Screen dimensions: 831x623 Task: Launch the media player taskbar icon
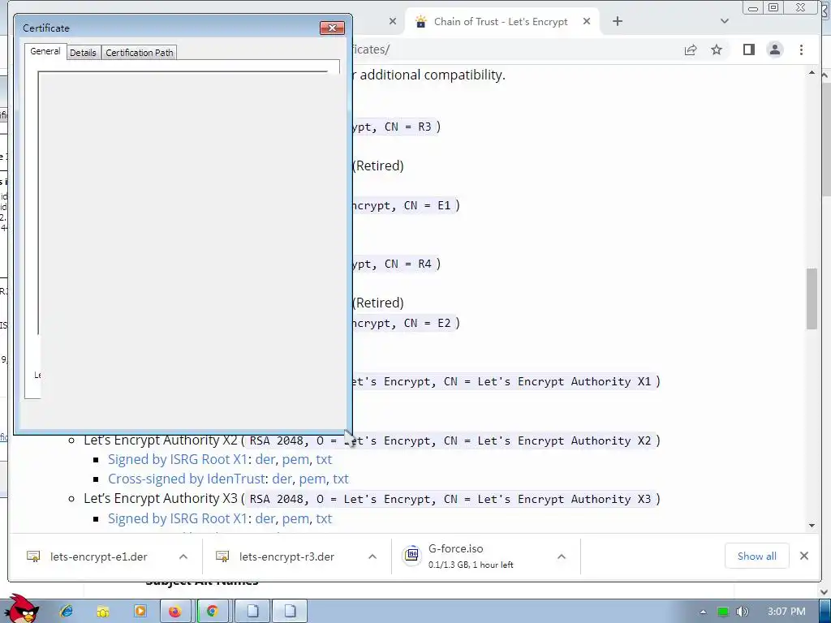140,611
